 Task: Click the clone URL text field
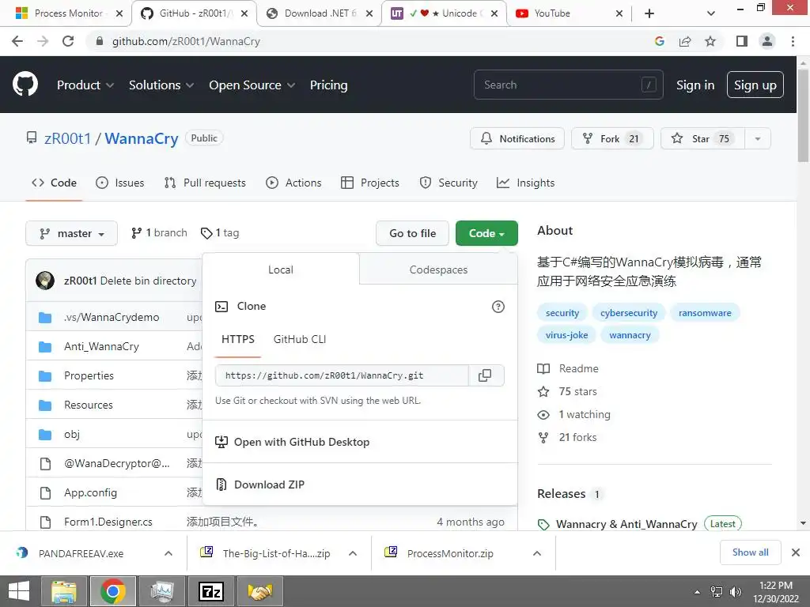342,375
